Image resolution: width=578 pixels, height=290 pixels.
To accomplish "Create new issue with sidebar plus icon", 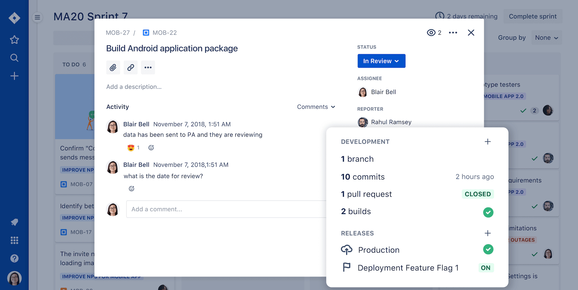I will (x=14, y=76).
